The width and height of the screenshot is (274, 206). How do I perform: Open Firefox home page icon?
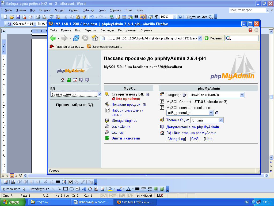pos(94,38)
